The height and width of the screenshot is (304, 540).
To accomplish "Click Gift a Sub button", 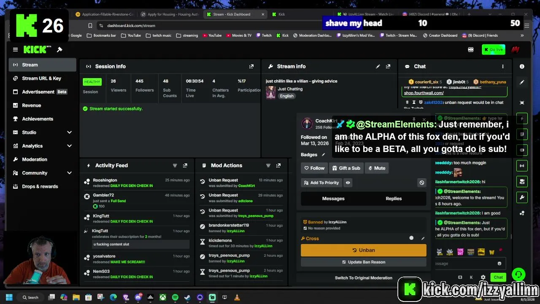I will point(346,168).
